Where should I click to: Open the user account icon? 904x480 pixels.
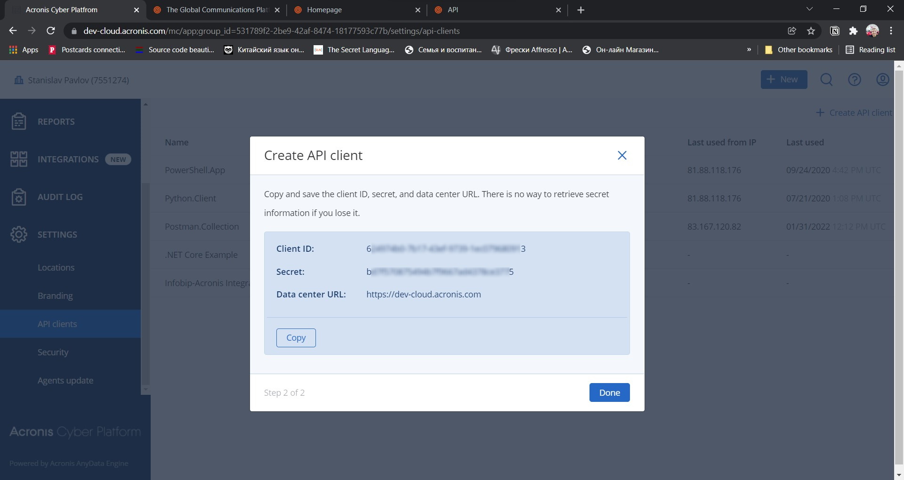(883, 80)
